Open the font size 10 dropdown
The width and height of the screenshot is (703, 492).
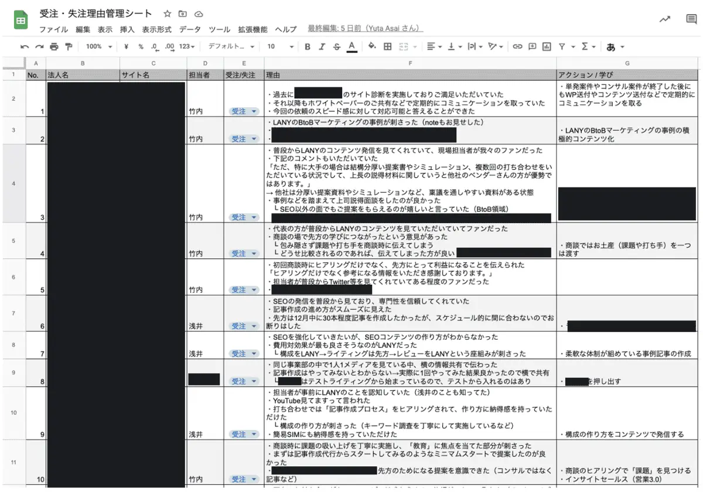[x=280, y=47]
